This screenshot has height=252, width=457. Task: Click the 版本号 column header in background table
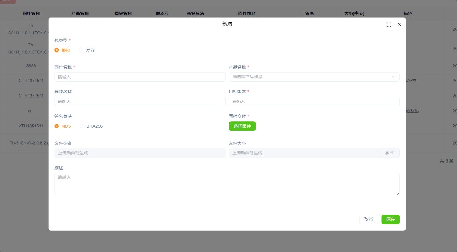[x=162, y=13]
